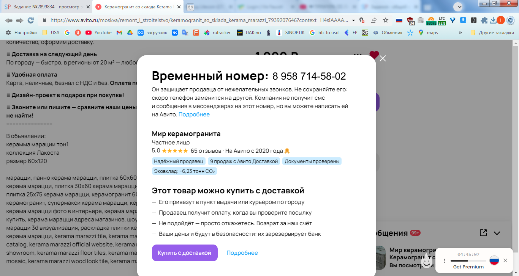Open the Другие закладки folder

pyautogui.click(x=492, y=33)
